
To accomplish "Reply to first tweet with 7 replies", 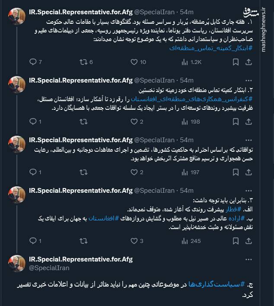I will (32, 62).
